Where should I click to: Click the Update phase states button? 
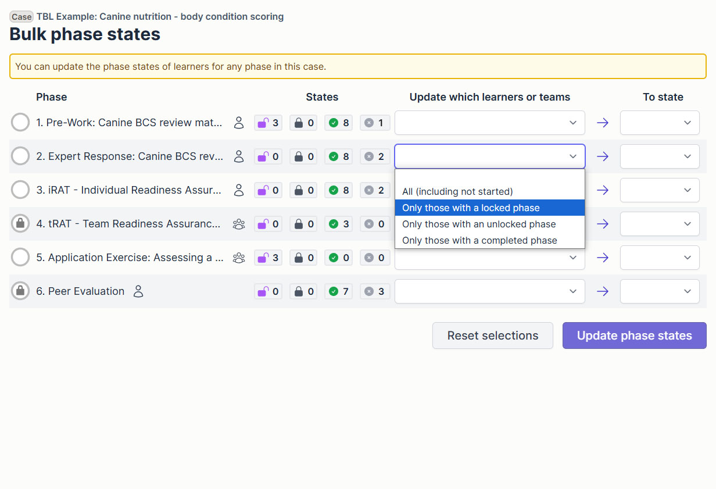pyautogui.click(x=634, y=335)
